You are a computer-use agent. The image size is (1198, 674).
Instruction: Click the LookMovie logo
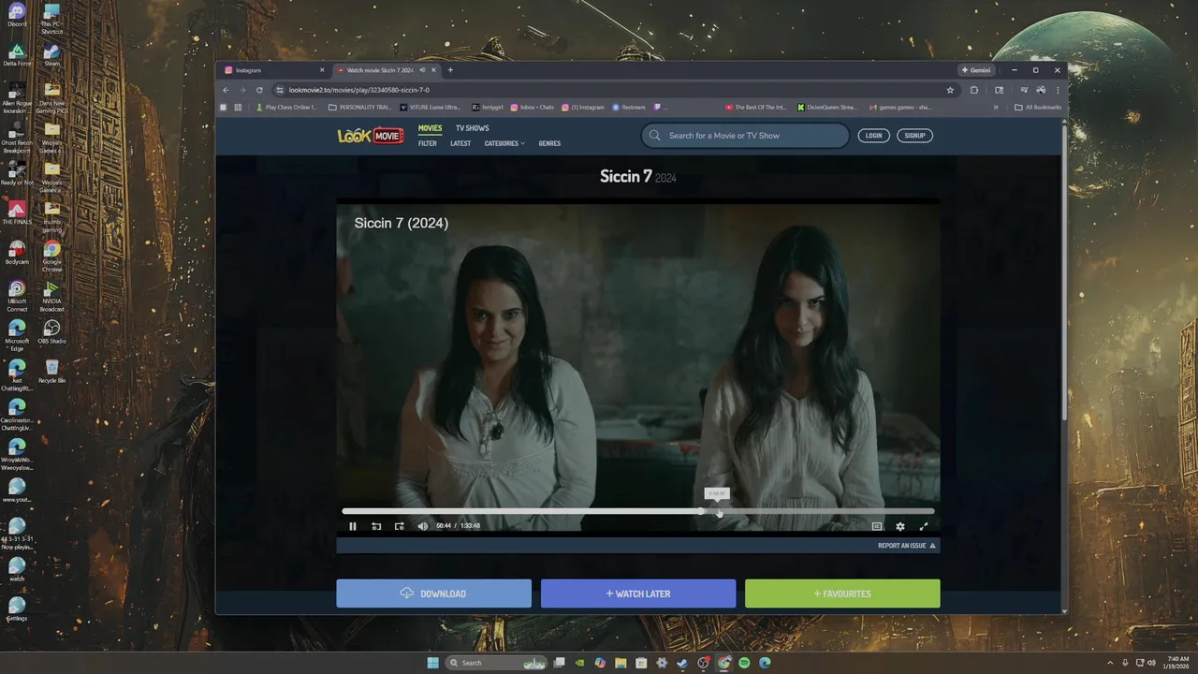371,136
